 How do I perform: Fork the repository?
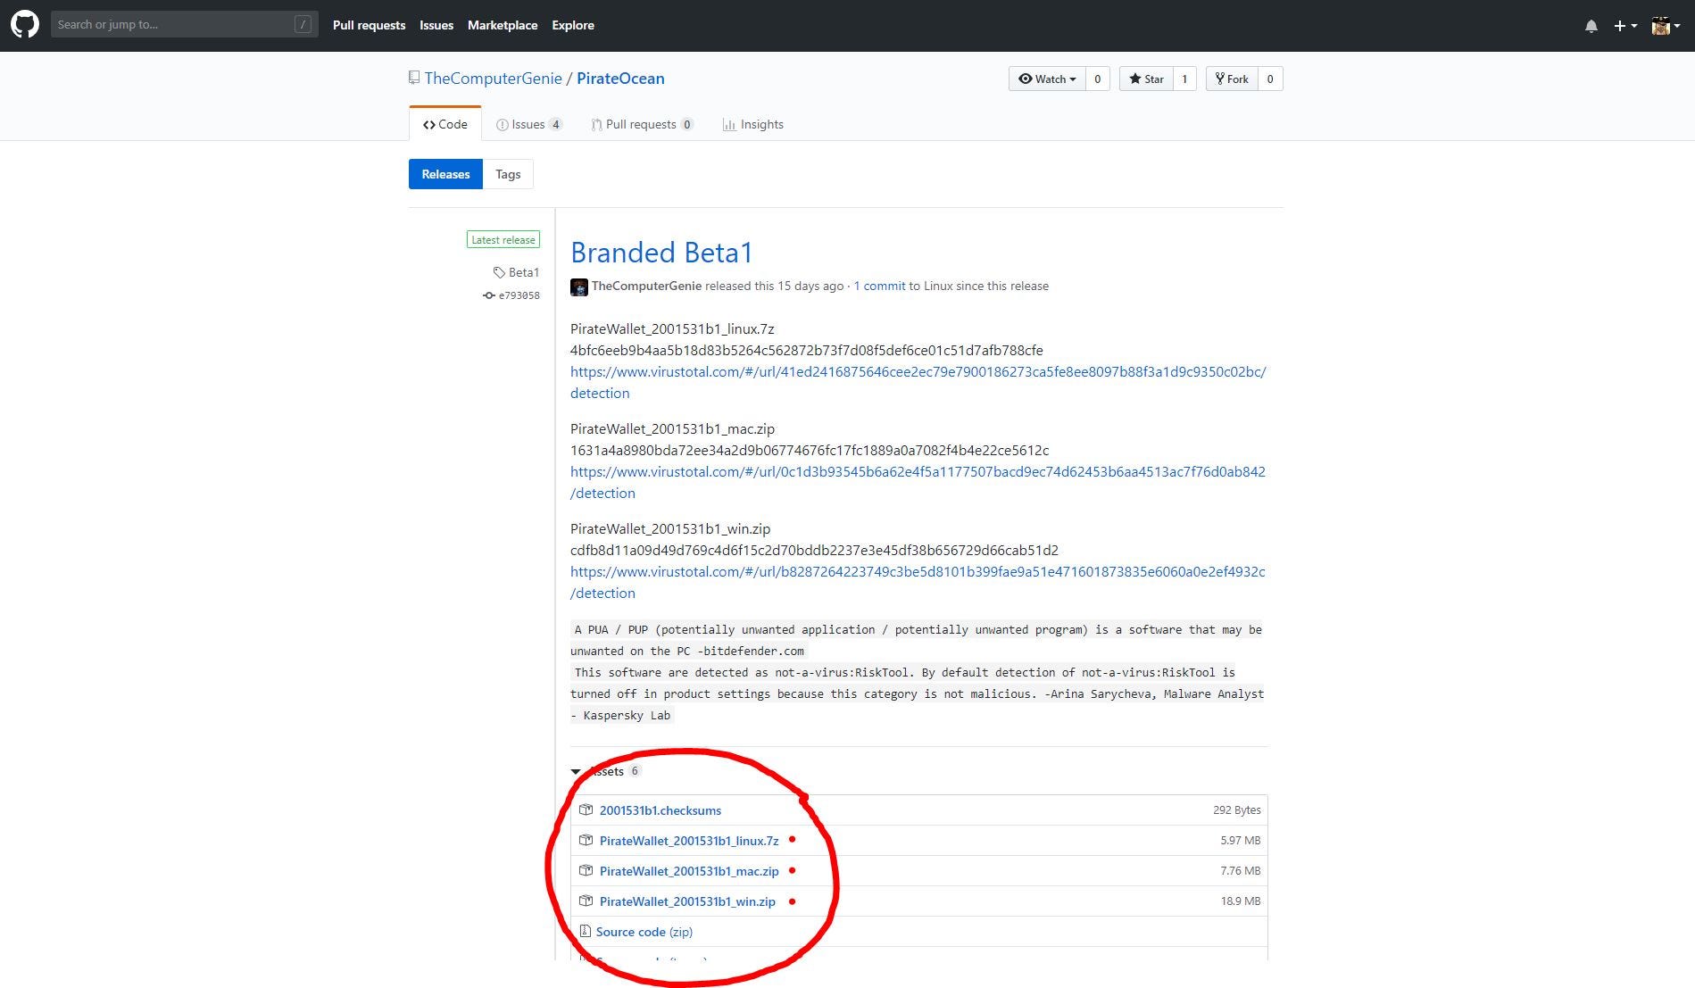click(1232, 79)
